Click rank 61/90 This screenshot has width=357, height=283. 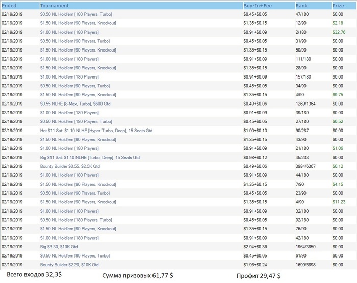pyautogui.click(x=301, y=256)
